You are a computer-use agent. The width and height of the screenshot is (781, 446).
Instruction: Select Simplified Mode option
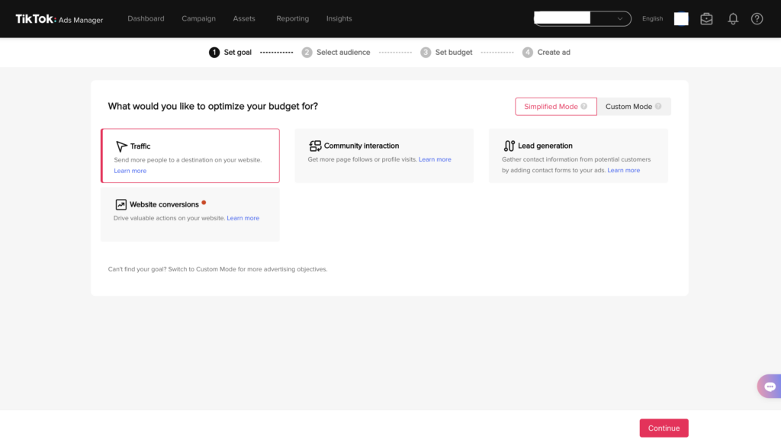[x=556, y=107]
